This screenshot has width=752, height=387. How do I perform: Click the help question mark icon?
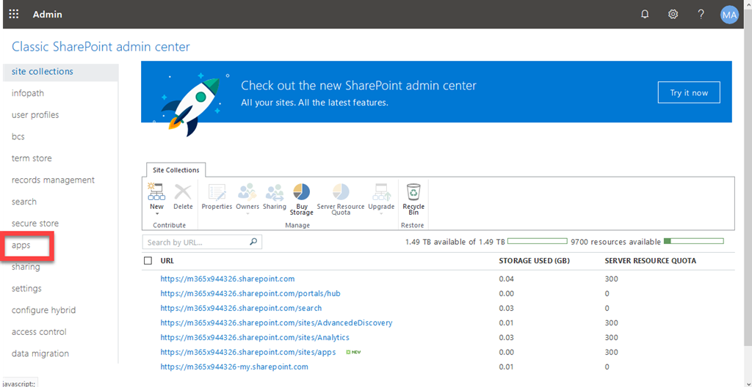(701, 14)
